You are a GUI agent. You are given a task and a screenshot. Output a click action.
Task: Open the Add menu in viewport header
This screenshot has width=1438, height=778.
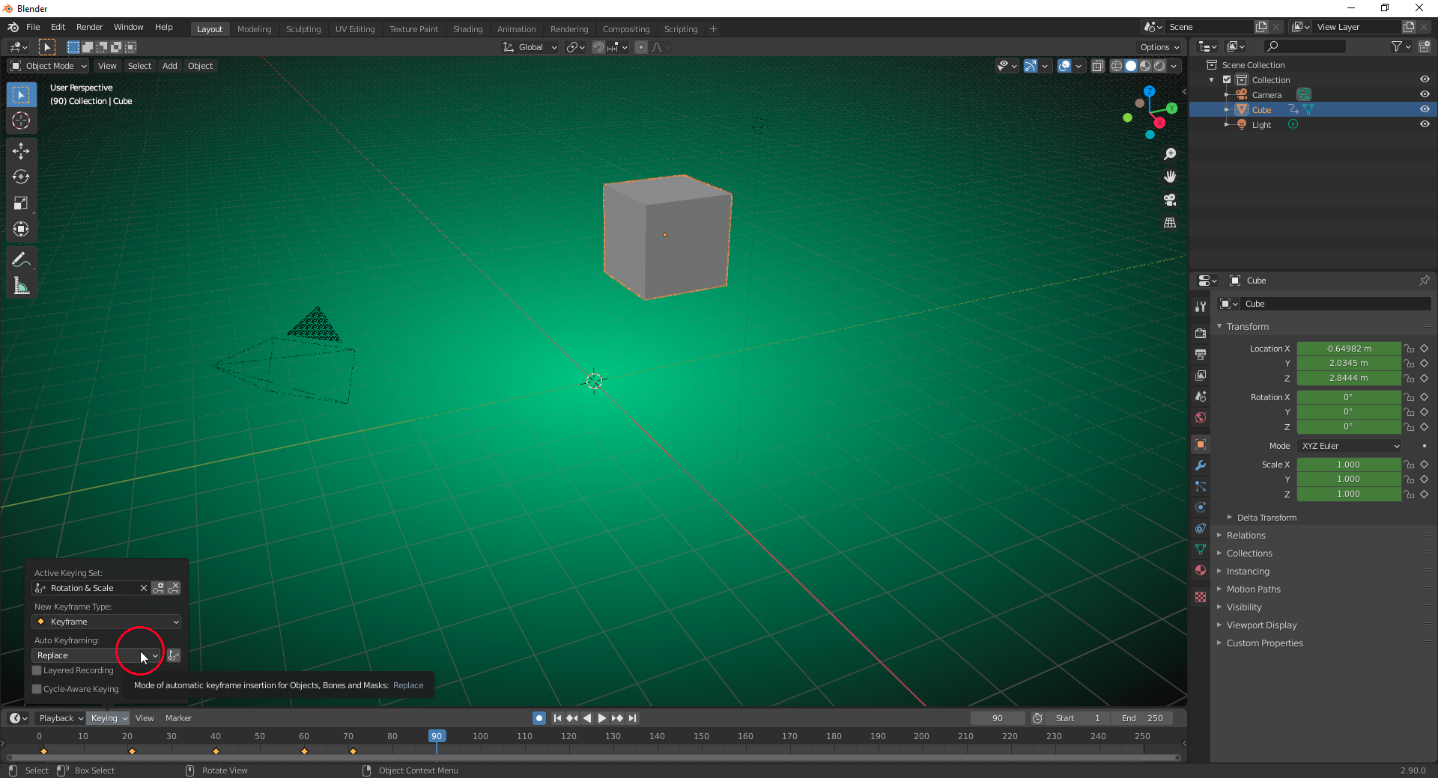[170, 66]
